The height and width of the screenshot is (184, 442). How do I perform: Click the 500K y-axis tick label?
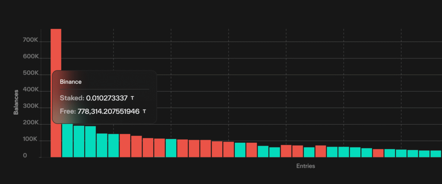tap(30, 74)
